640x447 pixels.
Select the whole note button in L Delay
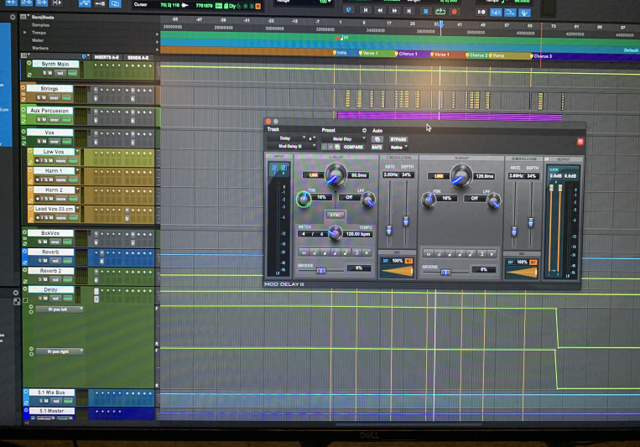coord(304,252)
